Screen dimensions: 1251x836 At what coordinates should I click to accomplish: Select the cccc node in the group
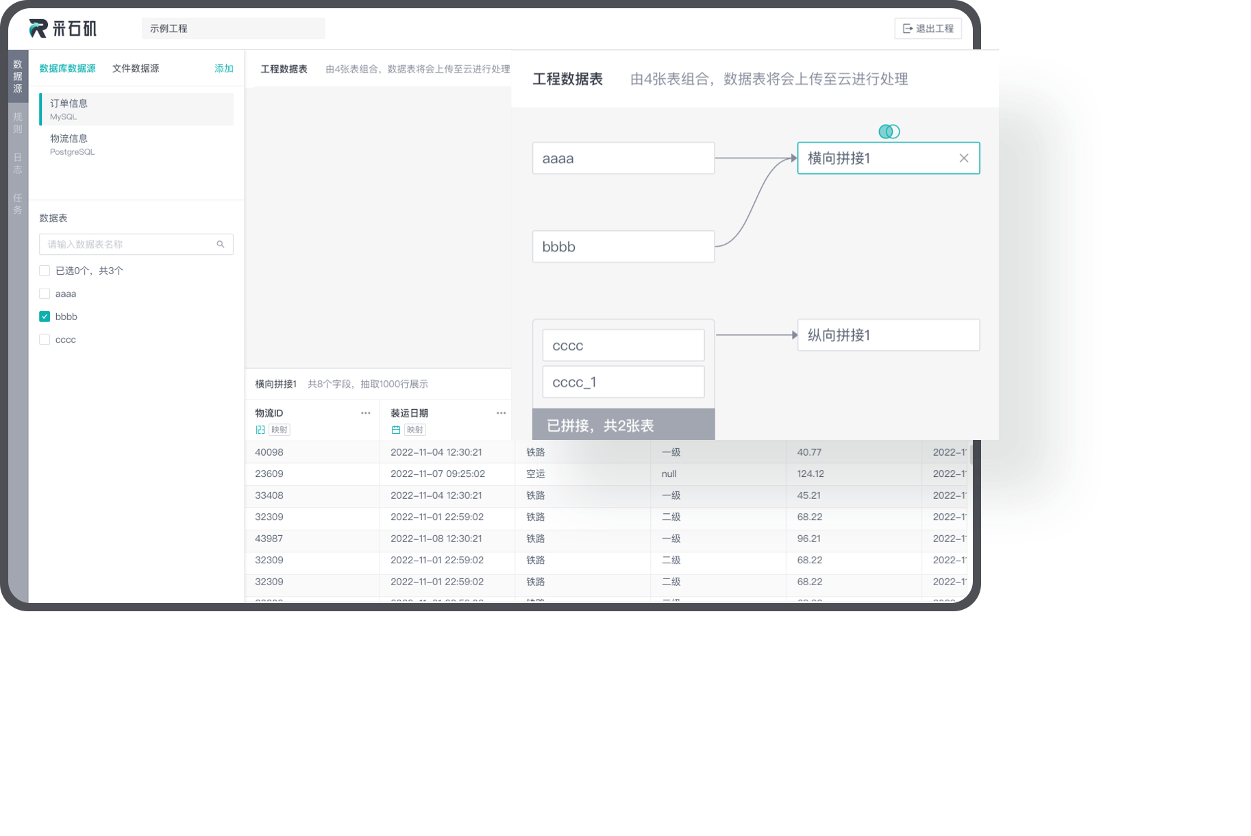click(623, 345)
